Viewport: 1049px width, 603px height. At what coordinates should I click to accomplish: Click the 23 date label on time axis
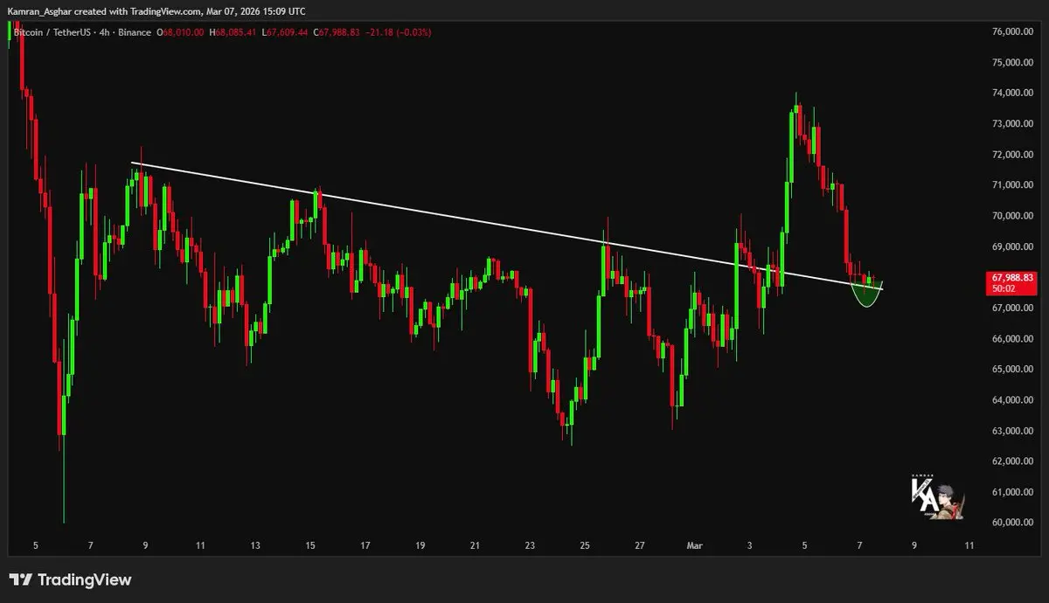click(530, 545)
